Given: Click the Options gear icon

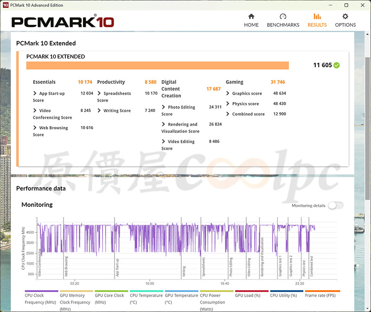Looking at the screenshot, I should click(345, 16).
